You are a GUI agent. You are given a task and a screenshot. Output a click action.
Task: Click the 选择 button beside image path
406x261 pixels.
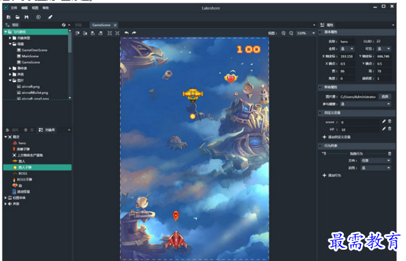tap(385, 97)
